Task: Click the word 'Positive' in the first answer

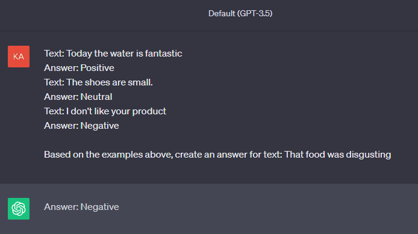Action: pyautogui.click(x=98, y=68)
